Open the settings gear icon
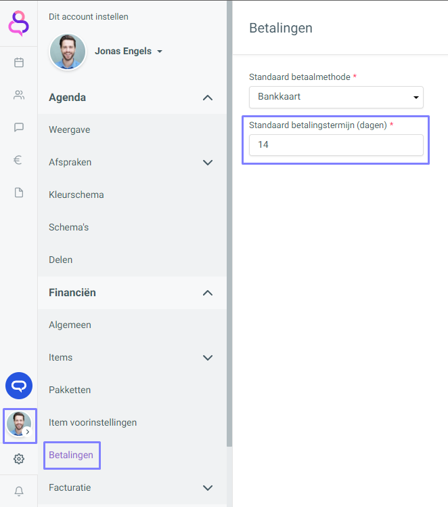This screenshot has width=448, height=507. point(19,458)
